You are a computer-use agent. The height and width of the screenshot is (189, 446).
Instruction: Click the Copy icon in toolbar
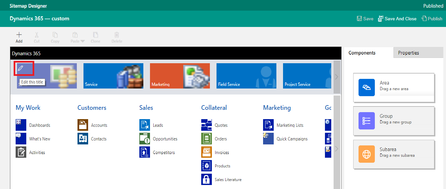pos(55,35)
